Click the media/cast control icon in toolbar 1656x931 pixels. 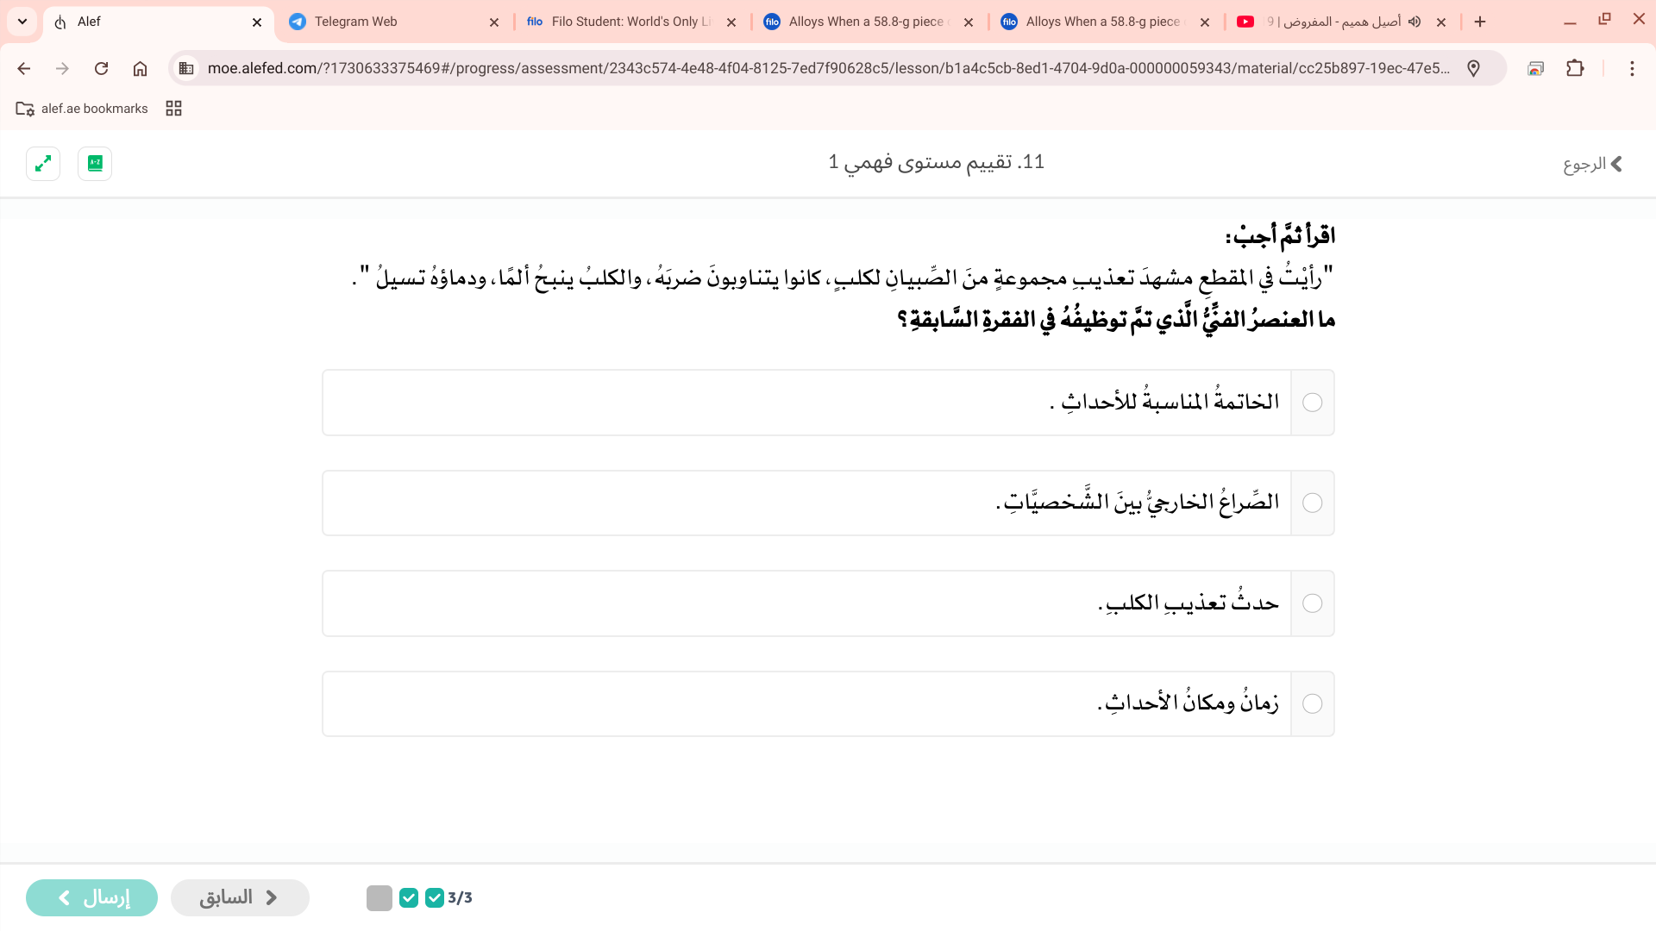pyautogui.click(x=1535, y=68)
